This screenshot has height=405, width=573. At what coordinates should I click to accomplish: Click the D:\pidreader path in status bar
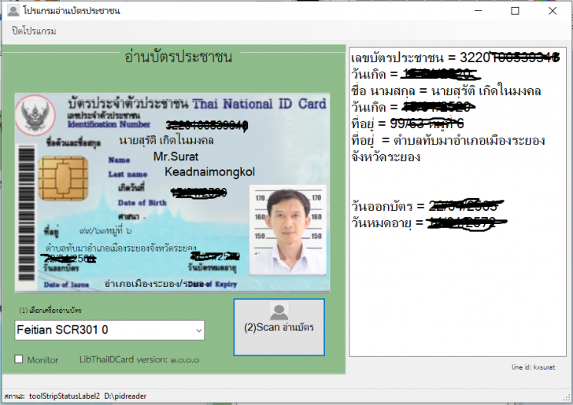[x=125, y=396]
